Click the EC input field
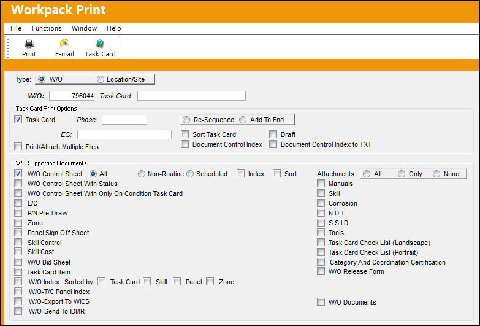 (x=124, y=134)
